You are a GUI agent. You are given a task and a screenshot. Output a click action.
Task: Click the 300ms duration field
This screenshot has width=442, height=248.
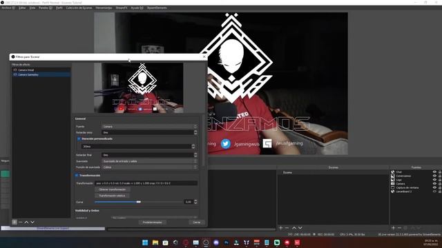(137, 146)
